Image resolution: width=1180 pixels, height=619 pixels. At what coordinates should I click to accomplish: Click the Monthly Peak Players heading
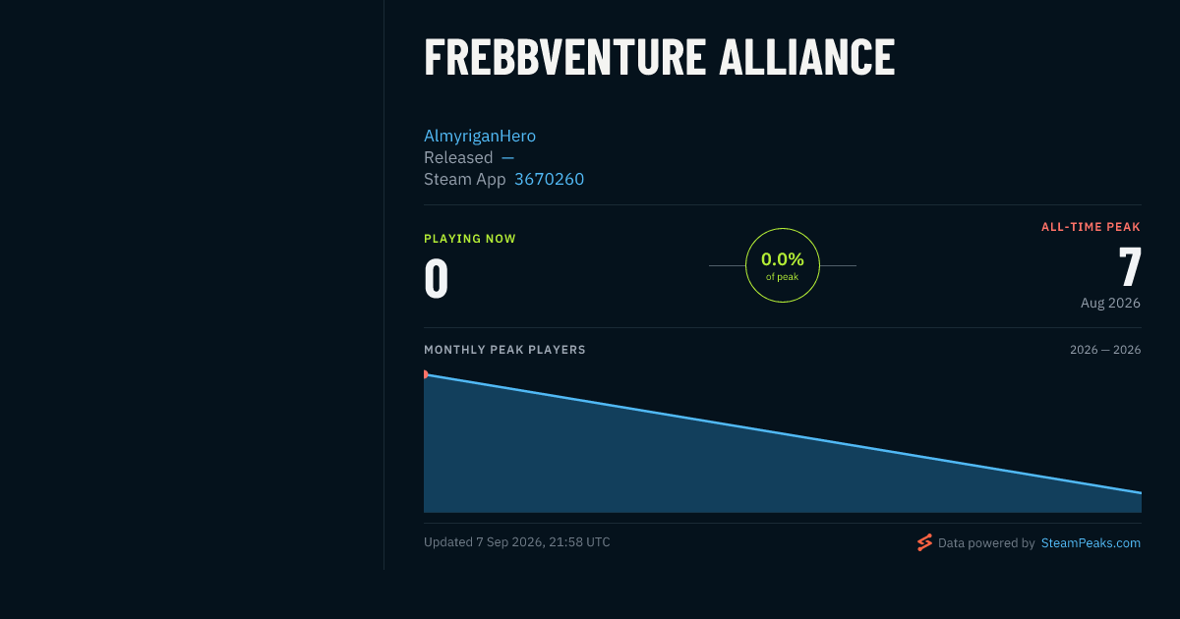tap(504, 350)
